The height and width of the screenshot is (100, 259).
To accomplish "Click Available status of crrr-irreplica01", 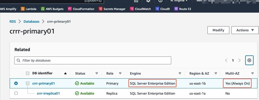I will click(85, 94).
